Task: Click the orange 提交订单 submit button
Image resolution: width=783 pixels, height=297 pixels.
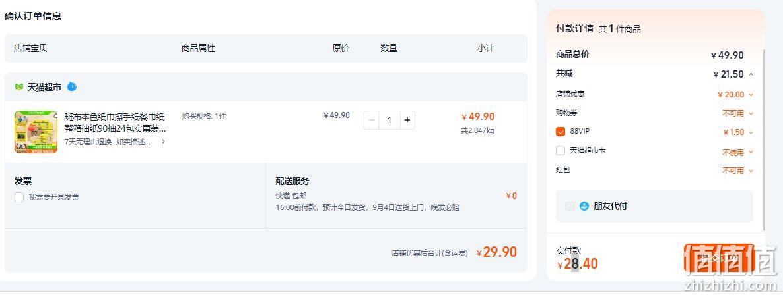Action: coord(719,257)
